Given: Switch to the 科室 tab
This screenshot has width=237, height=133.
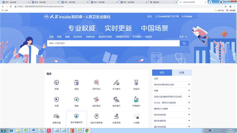Looking at the screenshot, I should [x=182, y=73].
